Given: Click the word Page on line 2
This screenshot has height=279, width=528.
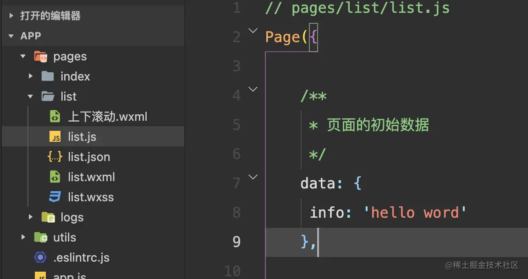Looking at the screenshot, I should (282, 37).
